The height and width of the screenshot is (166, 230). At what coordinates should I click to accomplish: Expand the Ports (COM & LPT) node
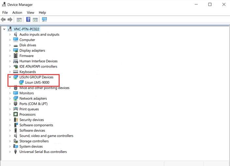10,104
